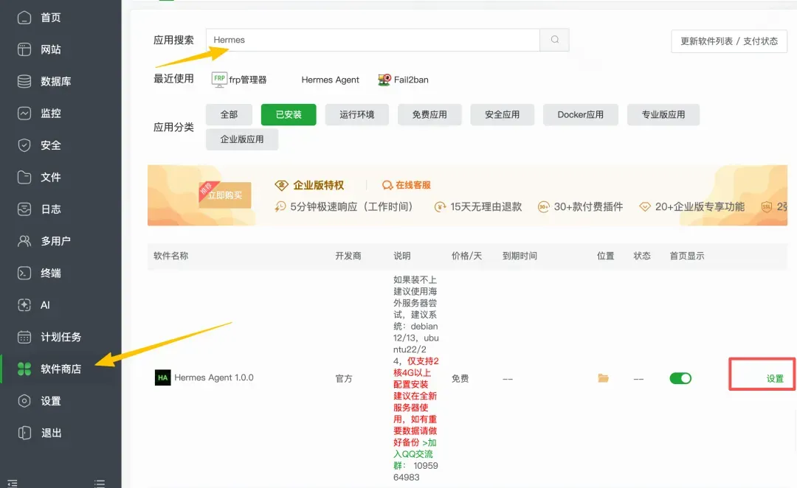
Task: Click 更新软件列表 / 支付状态 button
Action: pos(729,41)
